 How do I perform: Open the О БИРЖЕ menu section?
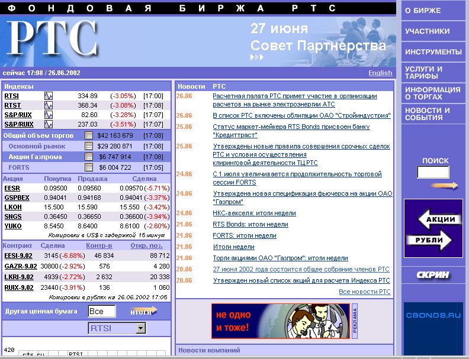click(x=433, y=11)
